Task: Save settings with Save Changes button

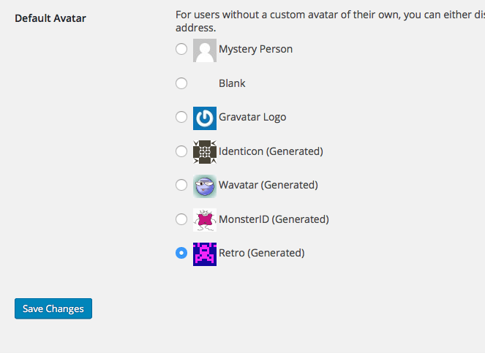Action: (x=53, y=308)
